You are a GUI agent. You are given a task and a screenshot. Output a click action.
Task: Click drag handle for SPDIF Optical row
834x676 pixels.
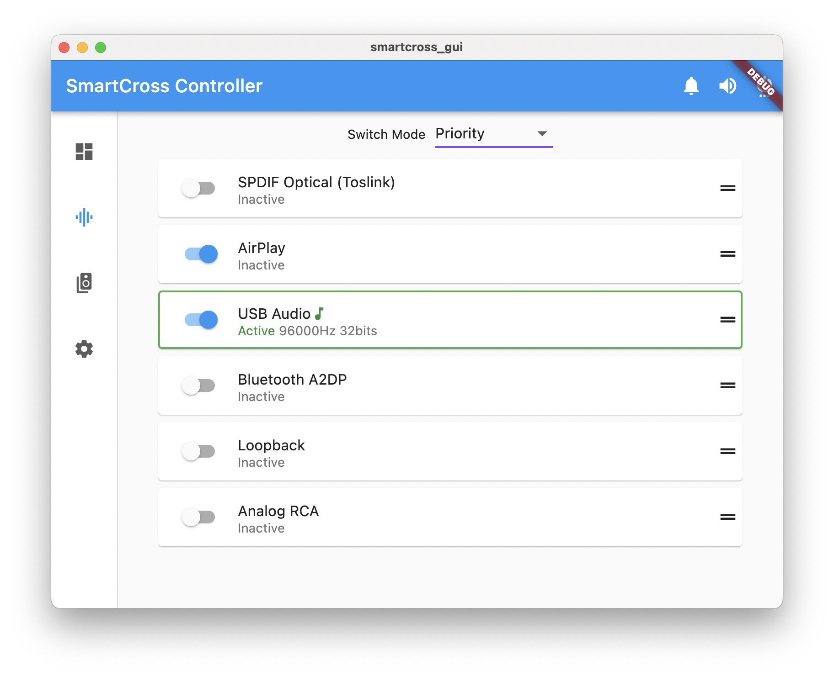pos(728,188)
